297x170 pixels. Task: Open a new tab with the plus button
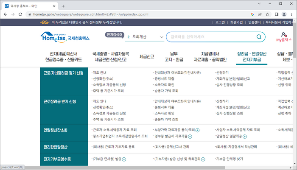pos(63,6)
